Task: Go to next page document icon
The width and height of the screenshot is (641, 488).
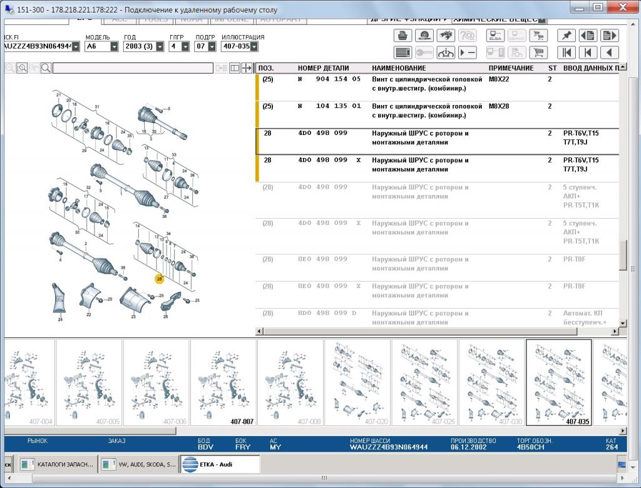Action: (x=609, y=36)
